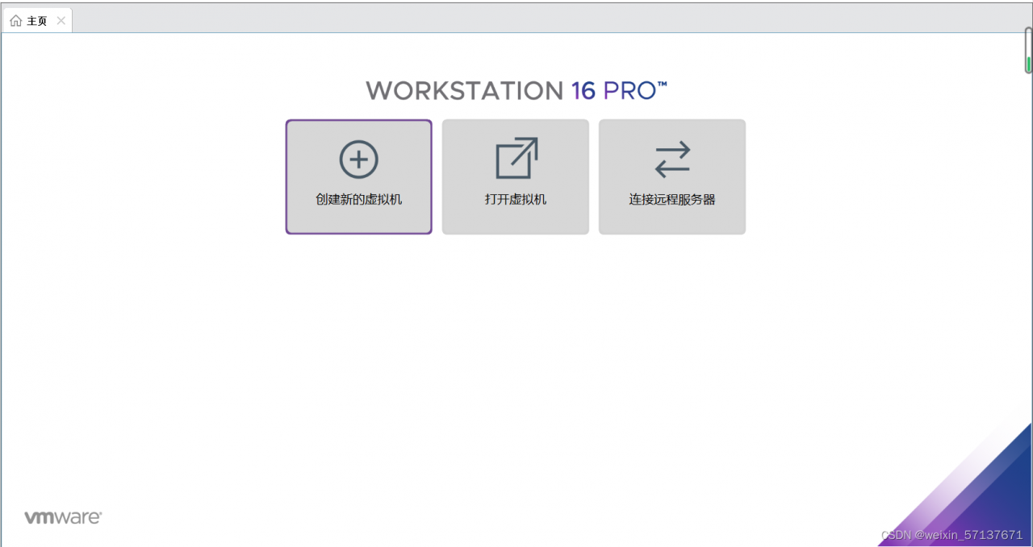Click the vertical scrollbar handle at top right
The width and height of the screenshot is (1033, 547).
click(1028, 51)
